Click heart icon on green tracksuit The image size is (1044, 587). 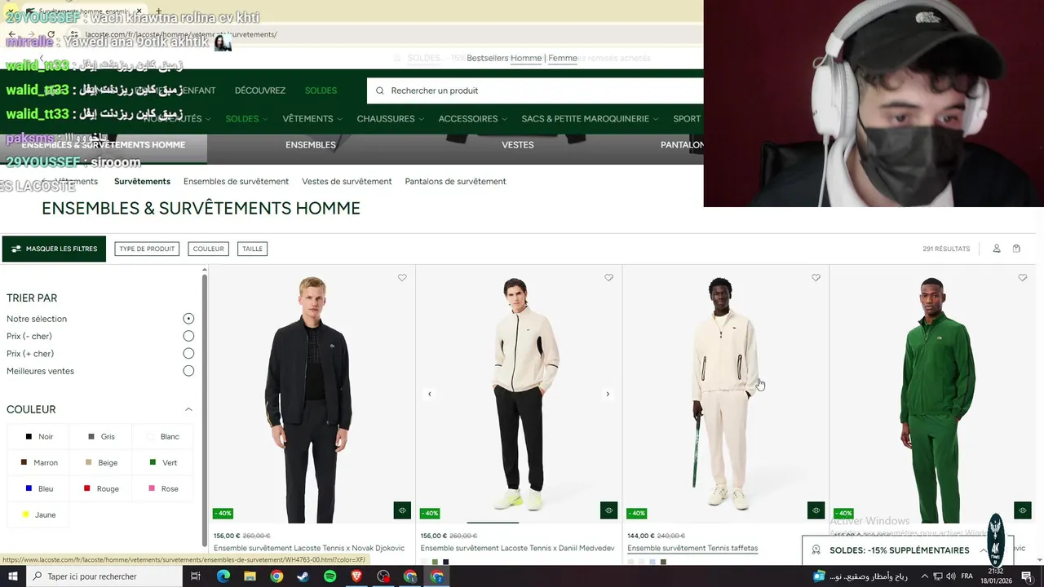click(x=1023, y=278)
